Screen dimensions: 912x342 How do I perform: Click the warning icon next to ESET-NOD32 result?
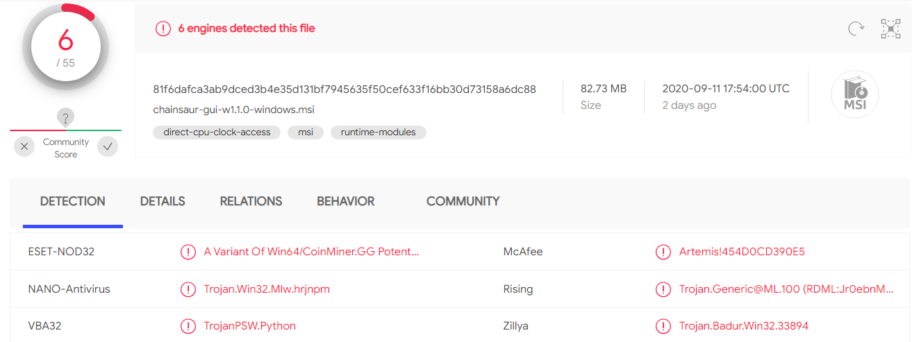point(188,252)
